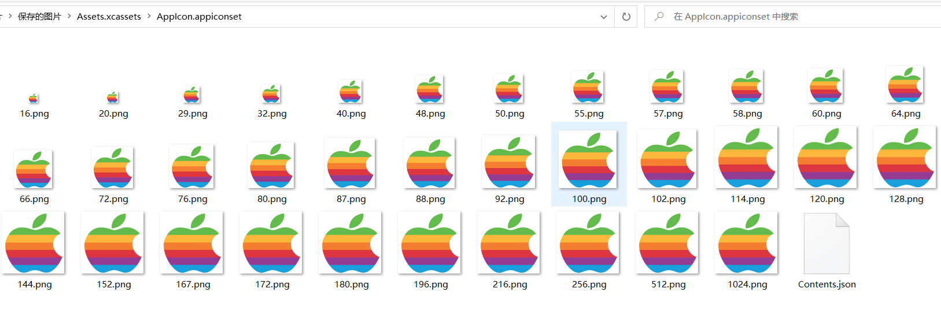
Task: Select the 87.png apple thumbnail
Action: [x=350, y=163]
